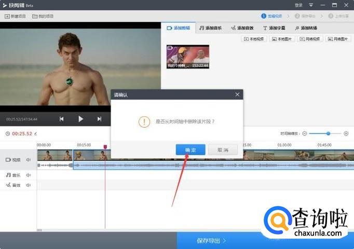Click 确定 to confirm deleting the clip
The height and width of the screenshot is (249, 354).
click(x=190, y=150)
